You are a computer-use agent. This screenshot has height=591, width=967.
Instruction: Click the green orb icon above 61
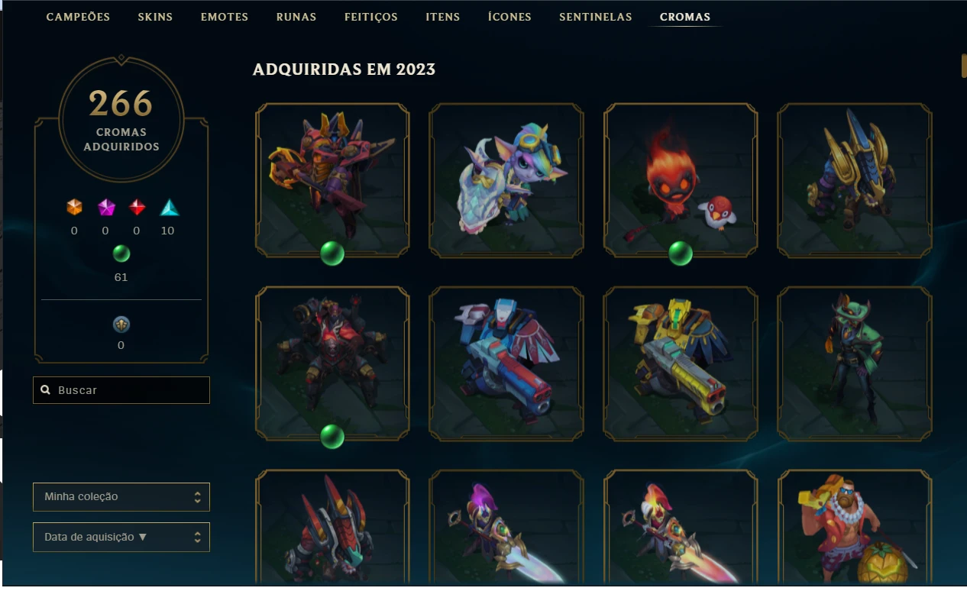(x=121, y=254)
